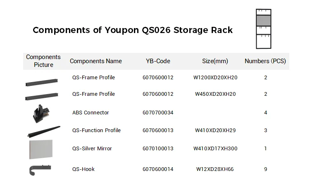This screenshot has width=310, height=185.
Task: Click the Size(mm) column header
Action: coord(215,61)
